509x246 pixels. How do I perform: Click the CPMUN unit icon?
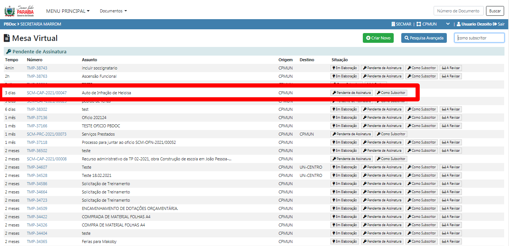419,24
